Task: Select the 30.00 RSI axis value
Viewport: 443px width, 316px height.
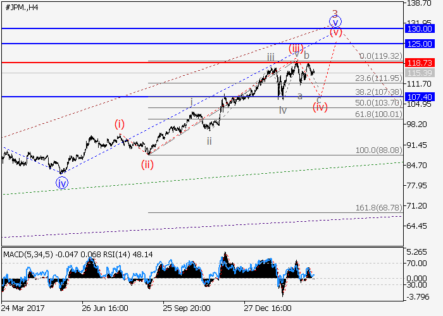Action: coord(416,285)
